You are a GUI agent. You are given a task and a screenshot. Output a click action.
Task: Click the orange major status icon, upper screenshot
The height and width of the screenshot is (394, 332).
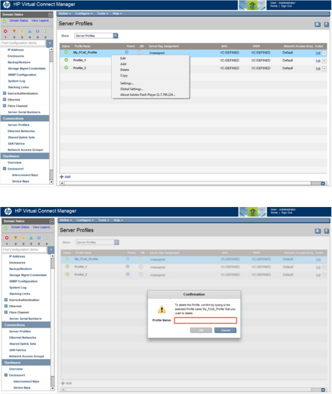pos(14,31)
